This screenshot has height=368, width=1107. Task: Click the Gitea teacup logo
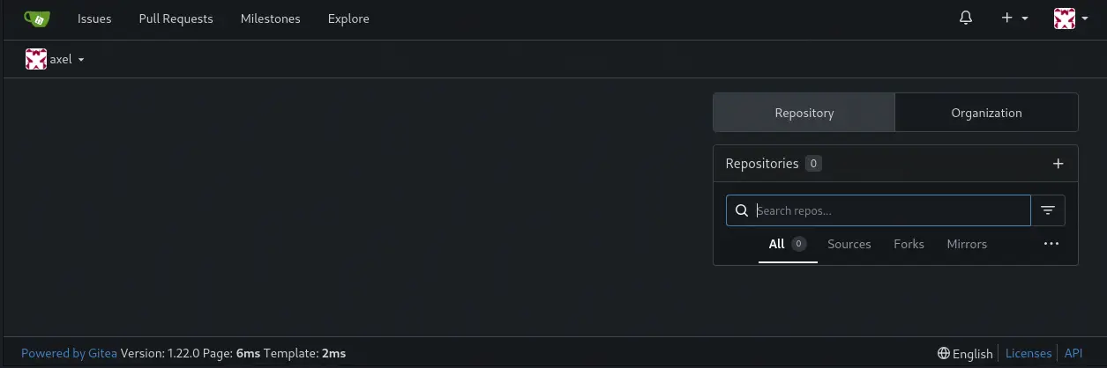tap(37, 18)
